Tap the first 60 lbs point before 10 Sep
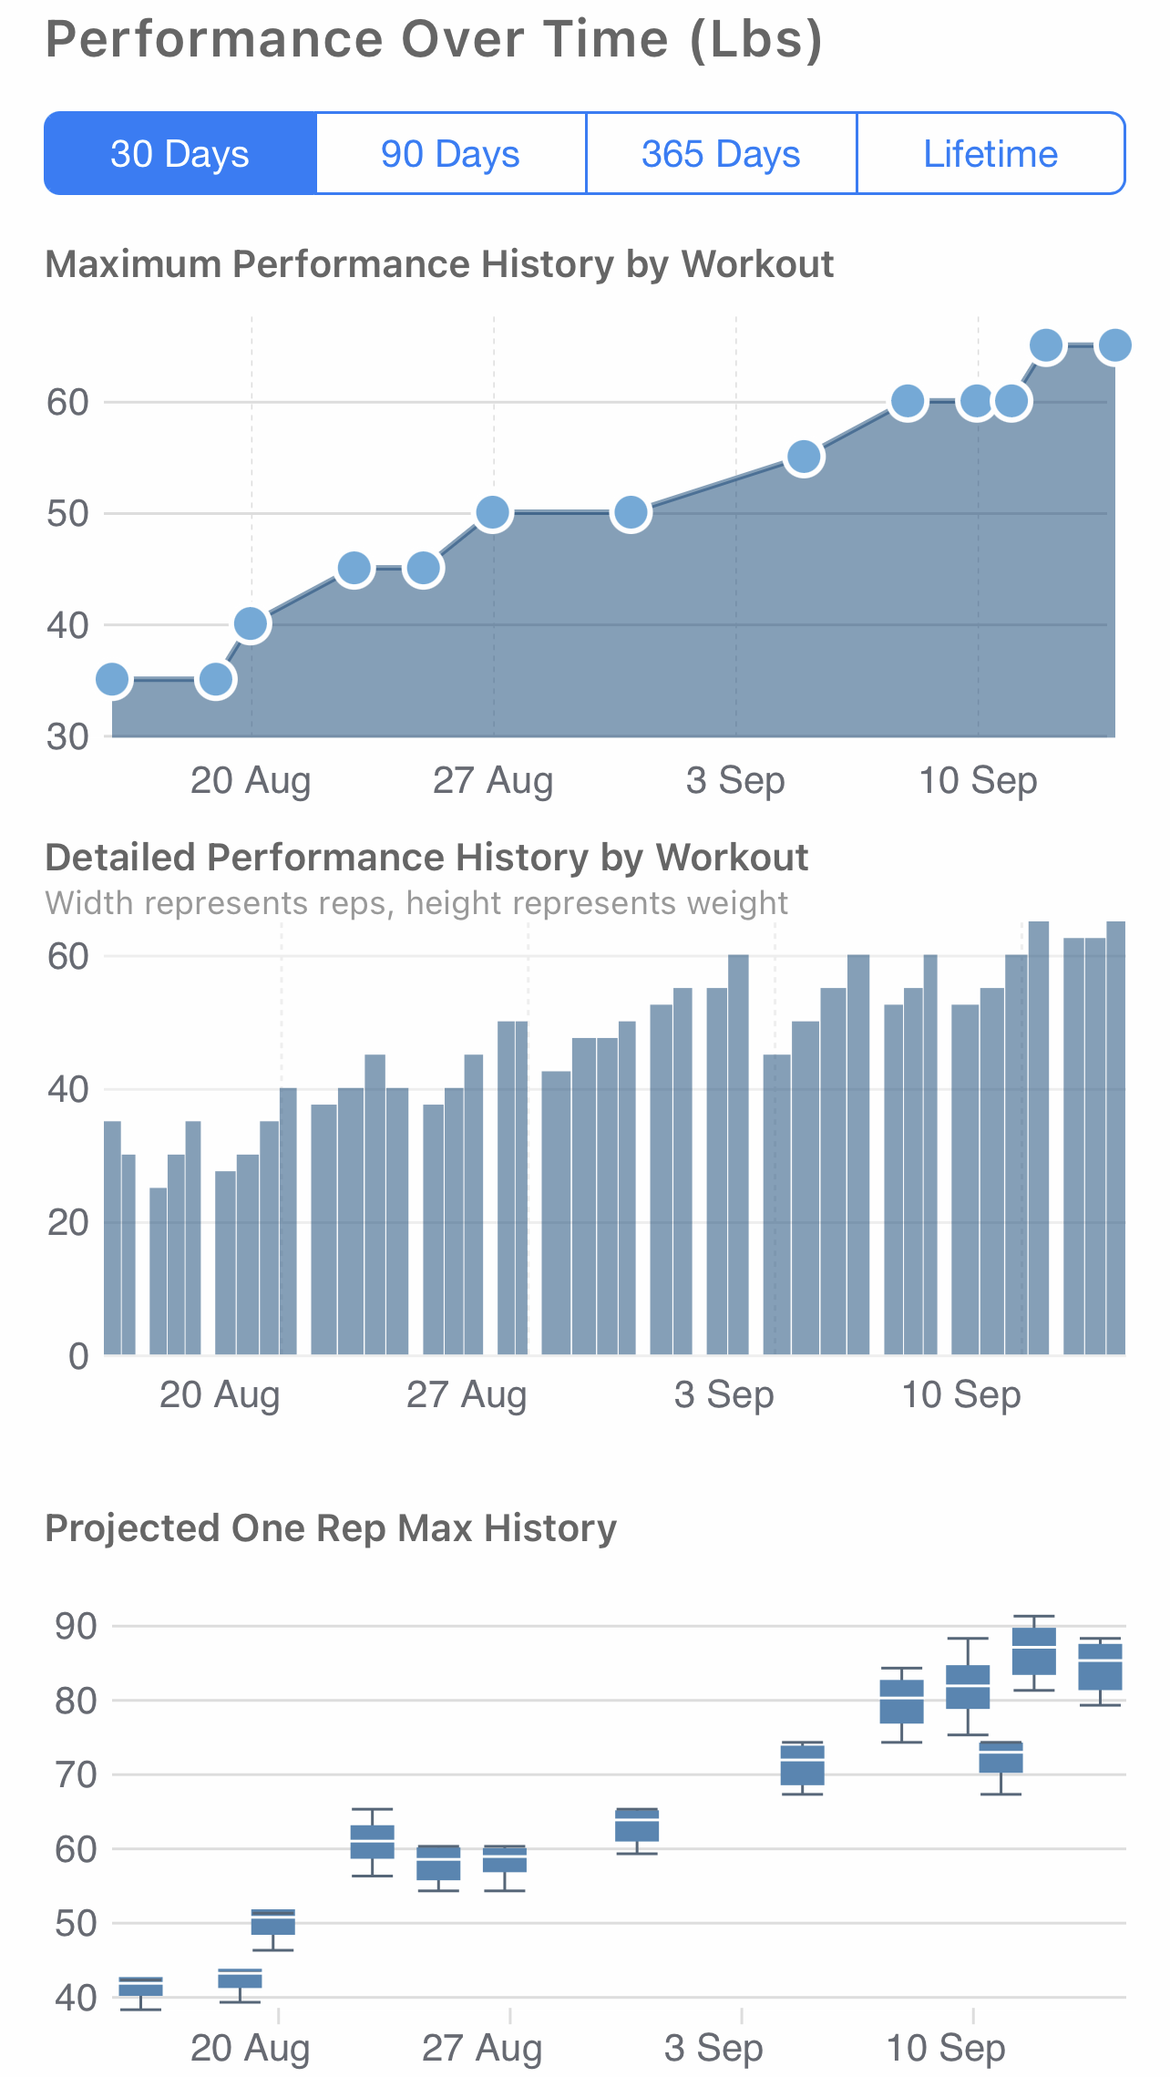1170x2077 pixels. (908, 401)
